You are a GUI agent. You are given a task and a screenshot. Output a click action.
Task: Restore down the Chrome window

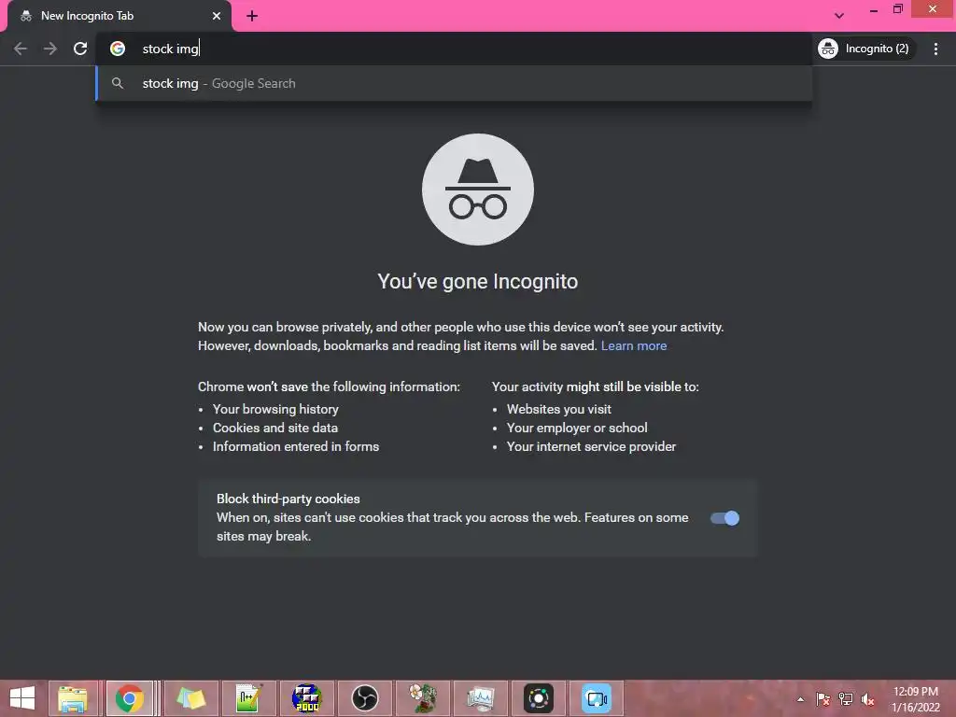pyautogui.click(x=897, y=9)
